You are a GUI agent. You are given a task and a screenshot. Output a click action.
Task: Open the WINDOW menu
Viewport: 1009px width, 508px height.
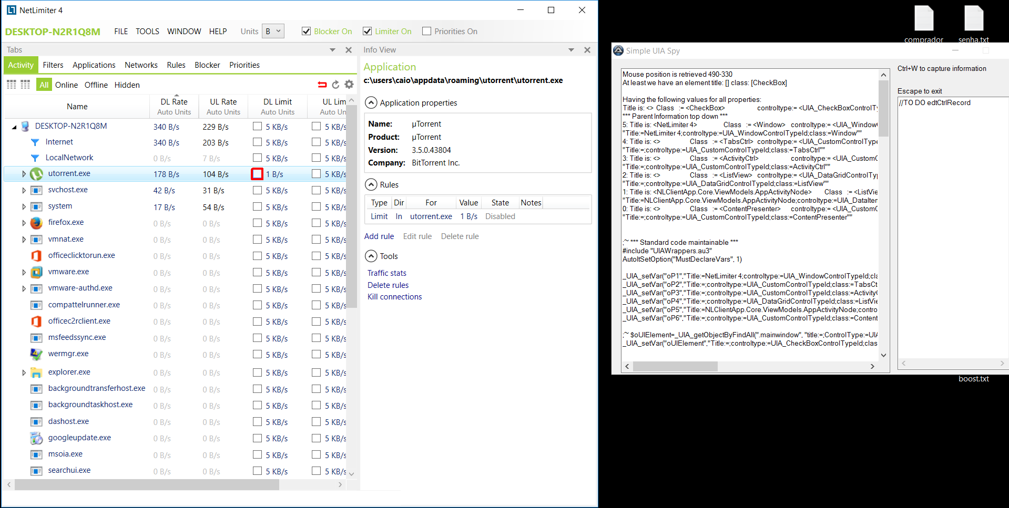coord(184,31)
